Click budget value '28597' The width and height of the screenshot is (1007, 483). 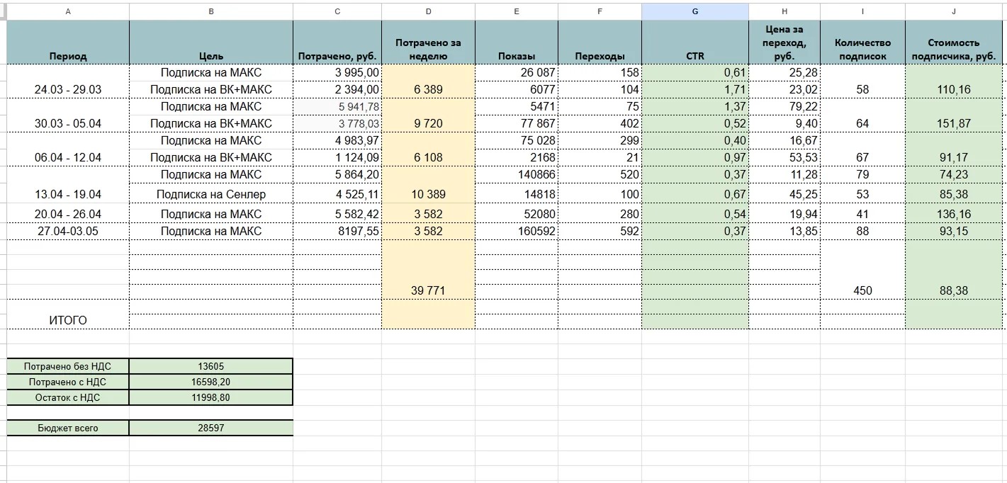[x=211, y=428]
